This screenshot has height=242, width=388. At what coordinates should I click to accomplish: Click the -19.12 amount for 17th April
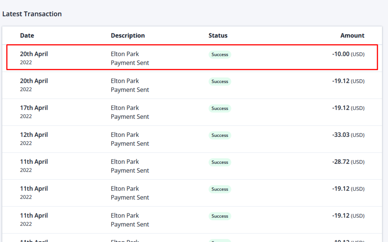[x=348, y=108]
